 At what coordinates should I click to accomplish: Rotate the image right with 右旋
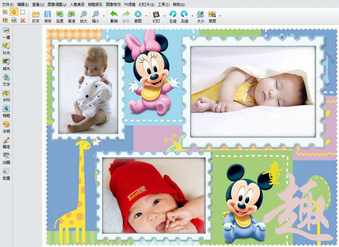pos(184,17)
